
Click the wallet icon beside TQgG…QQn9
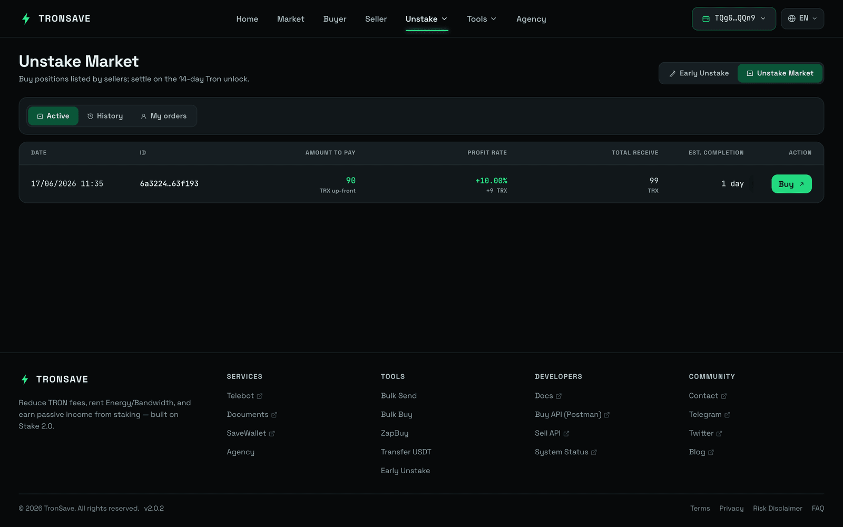click(x=706, y=19)
